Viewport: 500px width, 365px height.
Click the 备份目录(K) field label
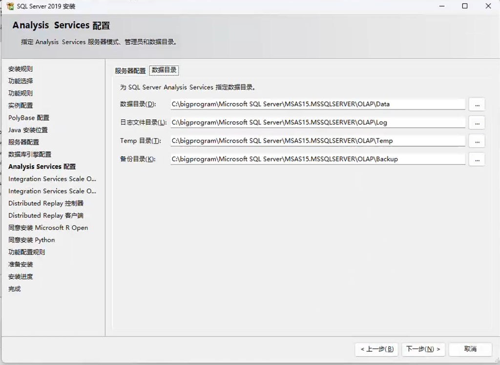tap(137, 159)
